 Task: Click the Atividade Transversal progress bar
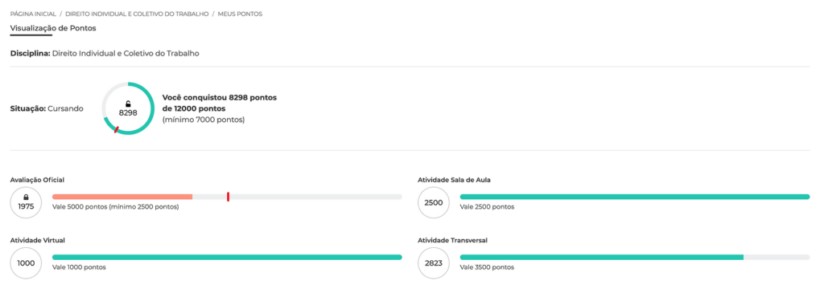point(635,257)
